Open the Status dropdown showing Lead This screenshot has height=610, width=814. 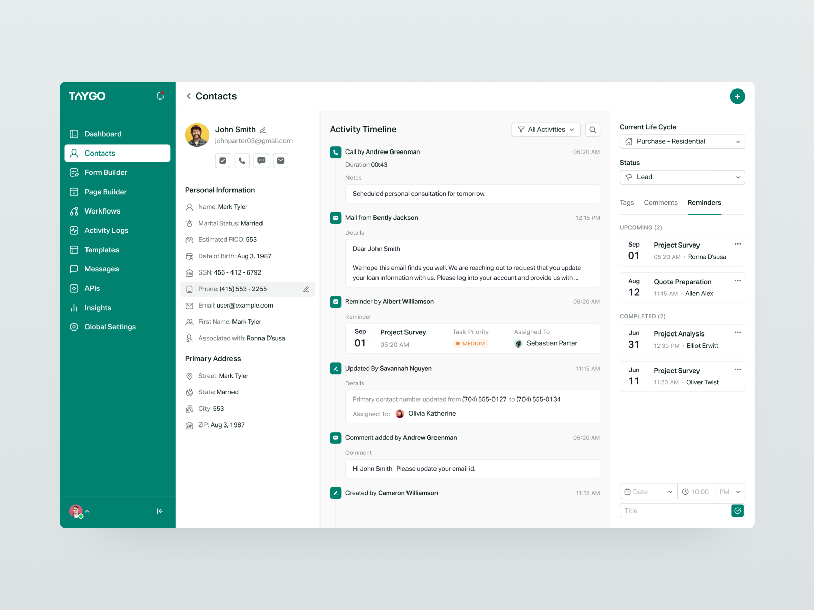(682, 177)
